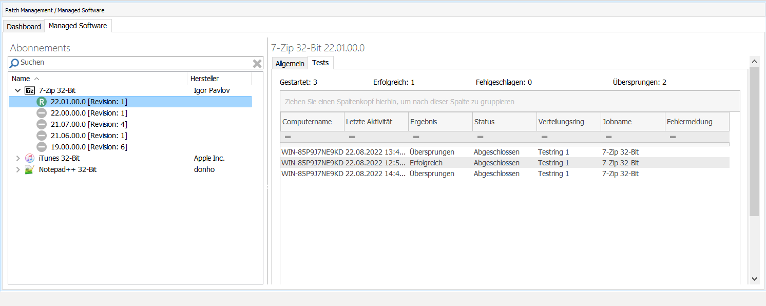Switch to the Allgemein tab
The height and width of the screenshot is (306, 766).
[x=290, y=63]
